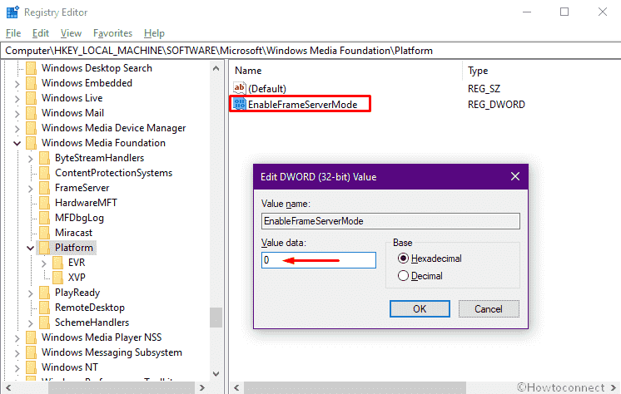Expand the PlayReady key
This screenshot has height=394, width=621.
coord(31,293)
